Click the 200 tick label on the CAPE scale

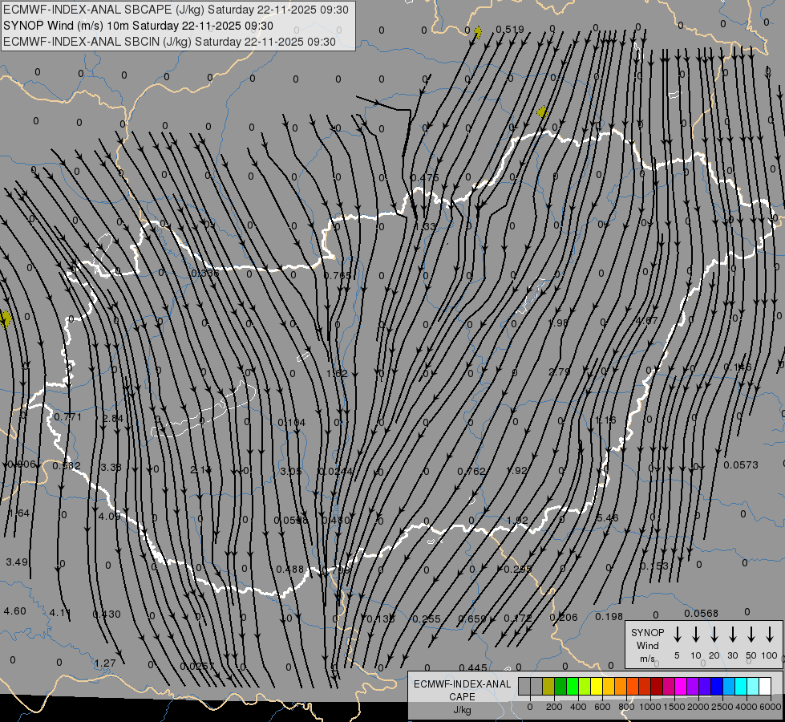(554, 707)
